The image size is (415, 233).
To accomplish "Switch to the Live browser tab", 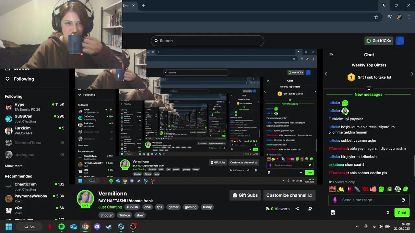I will pyautogui.click(x=126, y=6).
